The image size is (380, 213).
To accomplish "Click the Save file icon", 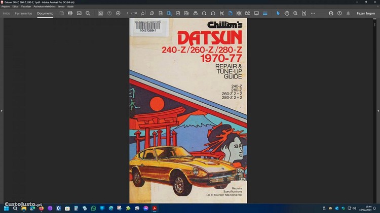I will [x=62, y=13].
